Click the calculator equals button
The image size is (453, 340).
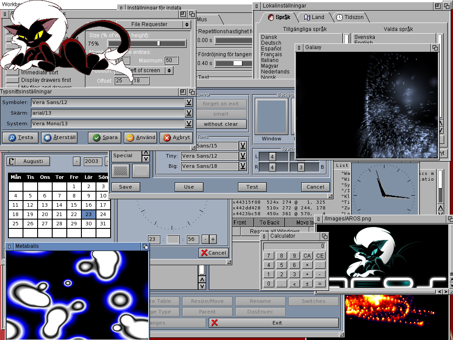(x=320, y=284)
